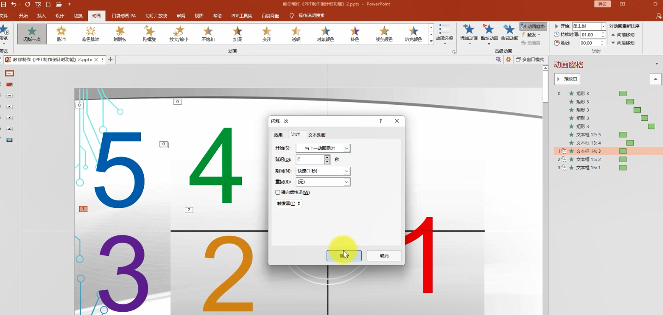The height and width of the screenshot is (315, 663).
Task: Click the 延迟(D) delay input field
Action: (310, 159)
